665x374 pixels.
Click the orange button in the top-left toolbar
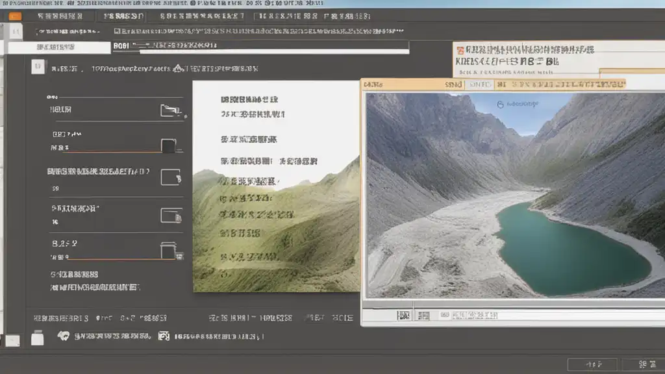[14, 16]
